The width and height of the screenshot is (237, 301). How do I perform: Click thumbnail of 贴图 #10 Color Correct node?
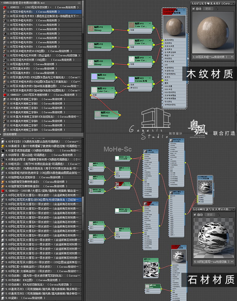click(x=94, y=90)
